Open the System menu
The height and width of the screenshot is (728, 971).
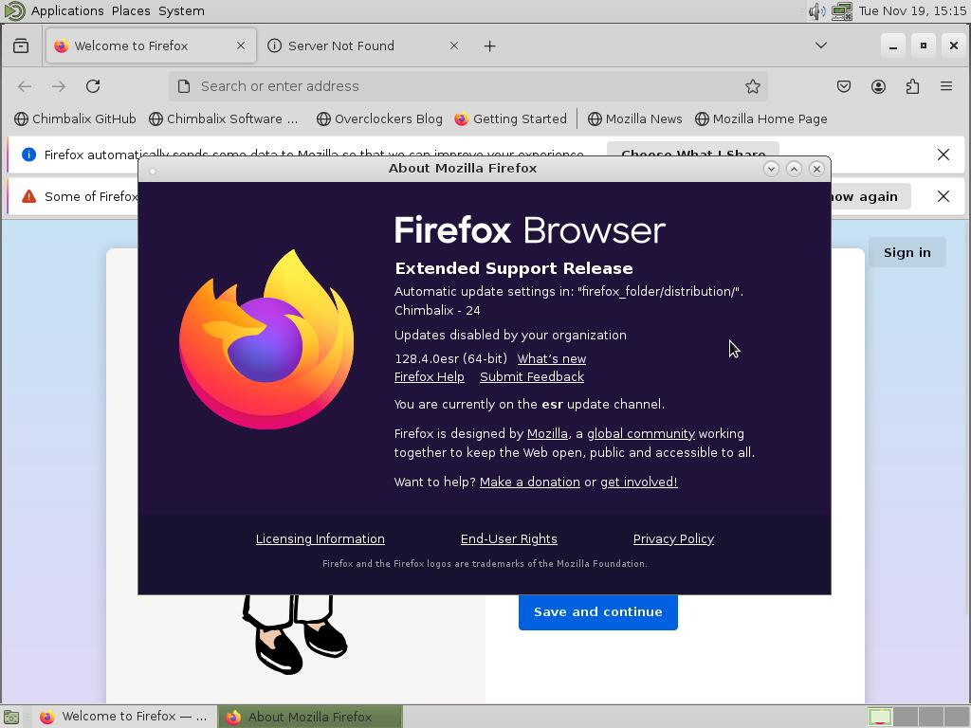[x=181, y=11]
